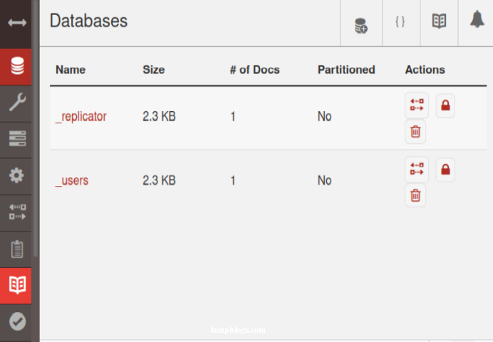
Task: Delete the _replicator database
Action: click(x=416, y=131)
